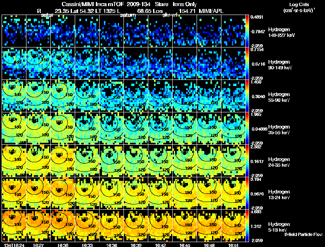Open the 55-90 keV panel at 16:42
Viewport: 325px width, 247px height.
(x=160, y=96)
